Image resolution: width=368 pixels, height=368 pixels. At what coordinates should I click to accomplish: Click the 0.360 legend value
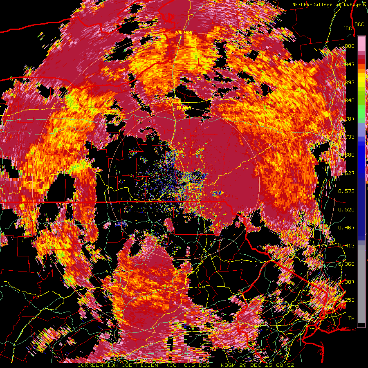[346, 264]
